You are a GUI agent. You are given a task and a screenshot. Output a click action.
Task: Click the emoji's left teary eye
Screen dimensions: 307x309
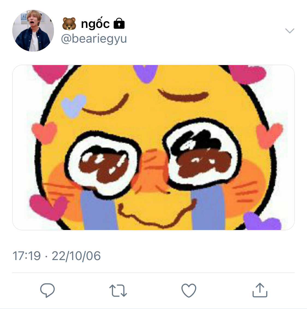pos(103,165)
